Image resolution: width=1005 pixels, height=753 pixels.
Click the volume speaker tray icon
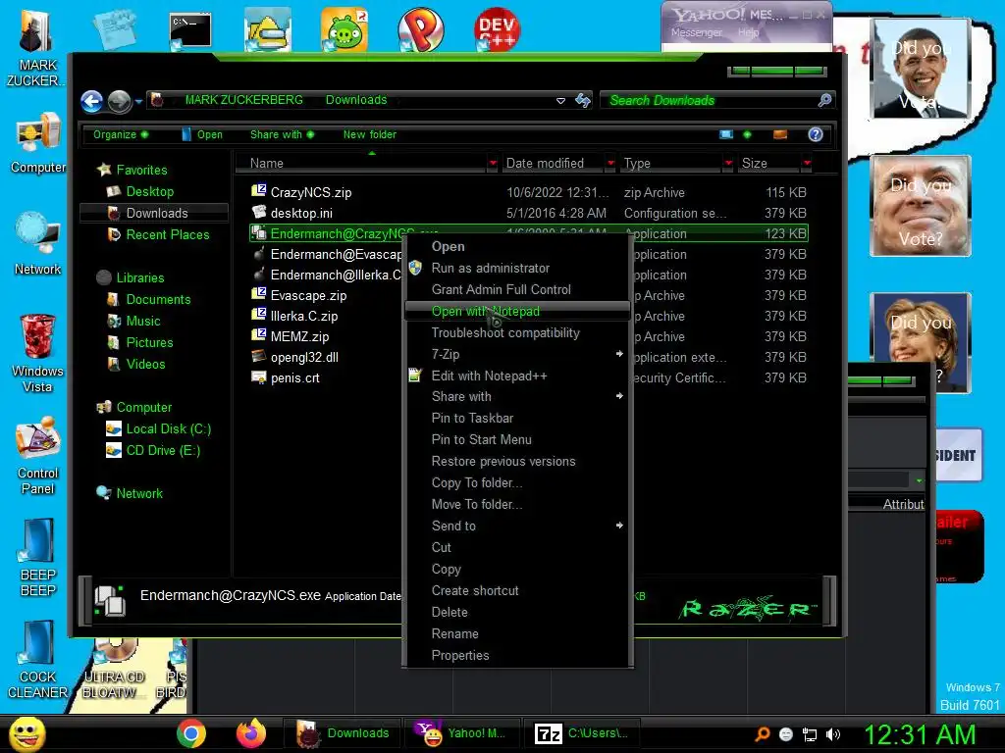click(x=833, y=734)
